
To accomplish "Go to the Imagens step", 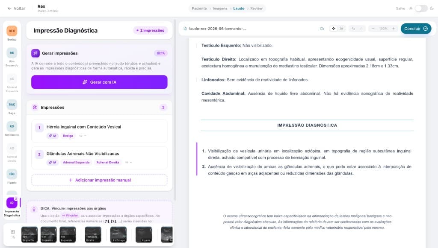I will (x=220, y=9).
